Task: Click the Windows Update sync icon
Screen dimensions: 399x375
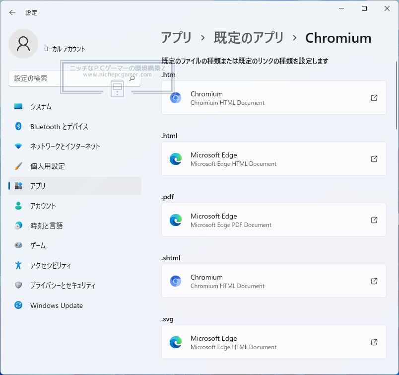Action: [x=18, y=305]
